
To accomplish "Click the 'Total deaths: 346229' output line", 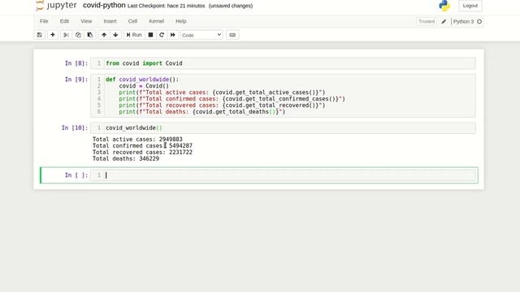I will (x=126, y=159).
